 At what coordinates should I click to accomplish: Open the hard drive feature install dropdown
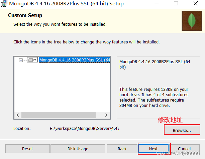[x=32, y=60]
